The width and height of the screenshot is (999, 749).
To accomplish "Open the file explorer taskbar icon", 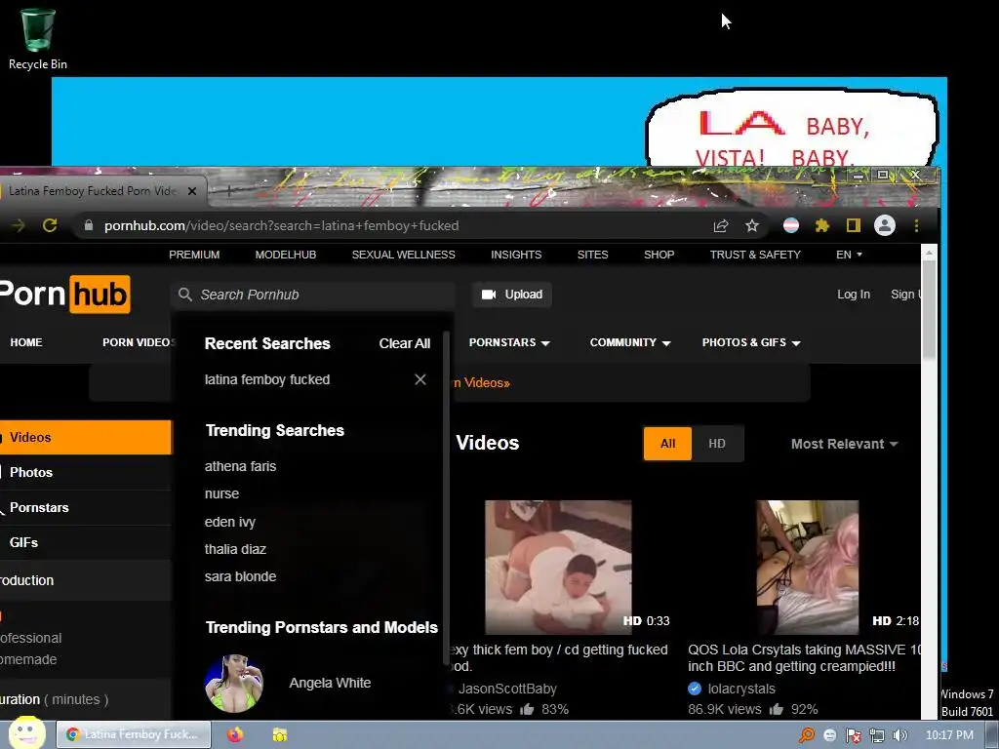I will coord(280,735).
